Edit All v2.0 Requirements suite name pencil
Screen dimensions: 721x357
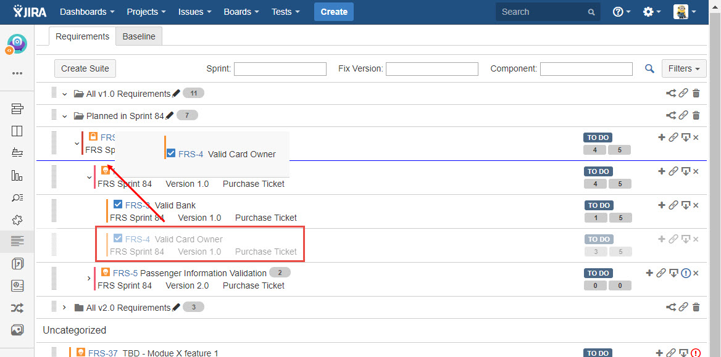tap(176, 307)
